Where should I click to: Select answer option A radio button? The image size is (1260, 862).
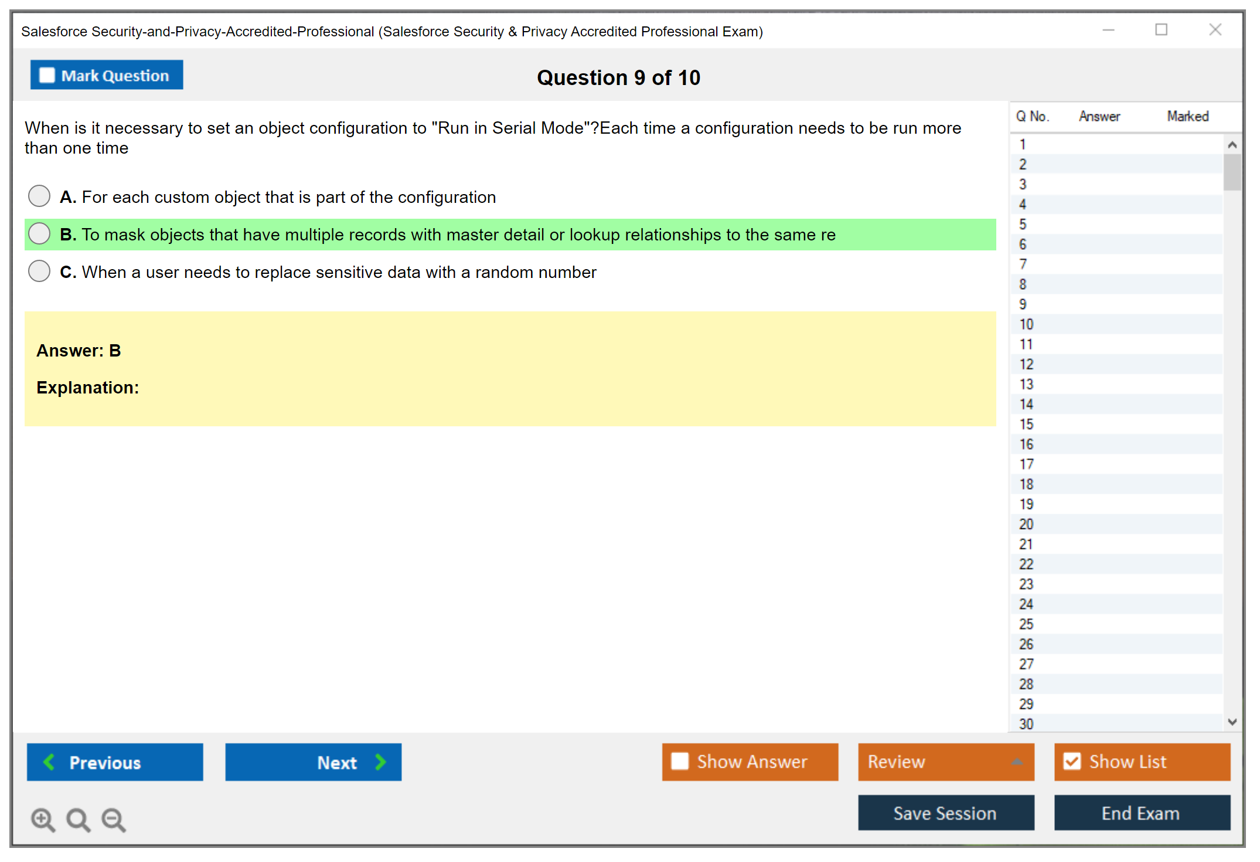click(39, 196)
